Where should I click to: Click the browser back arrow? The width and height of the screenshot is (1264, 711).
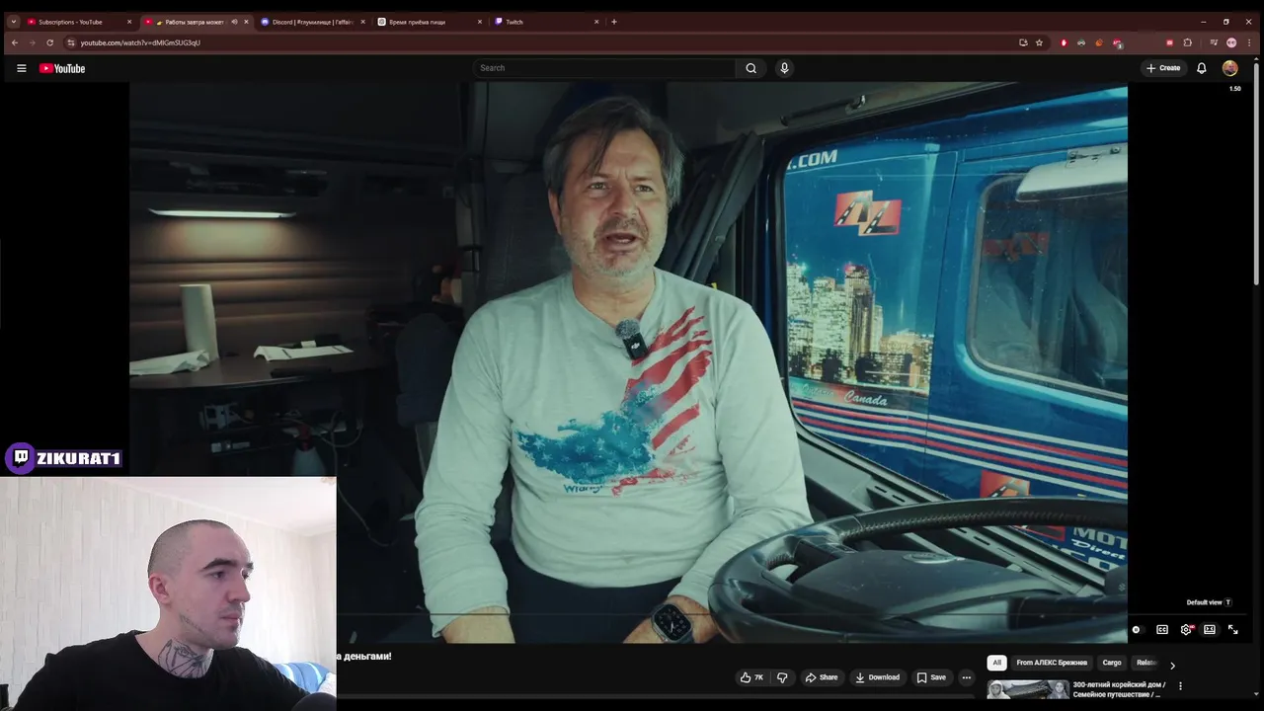14,42
